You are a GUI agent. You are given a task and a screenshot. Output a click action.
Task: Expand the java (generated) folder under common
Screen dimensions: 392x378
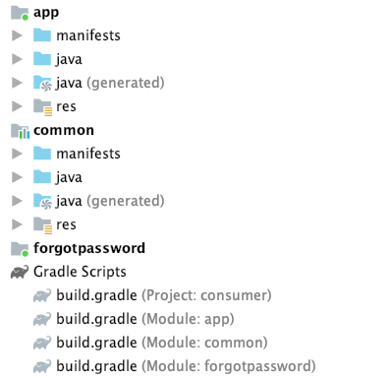tap(17, 201)
